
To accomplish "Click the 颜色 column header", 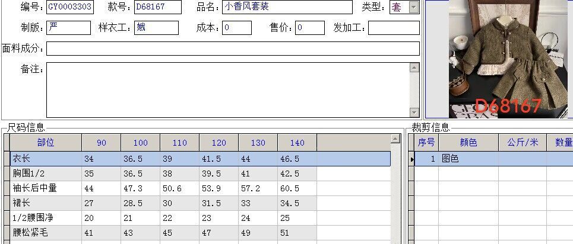I will (x=468, y=143).
